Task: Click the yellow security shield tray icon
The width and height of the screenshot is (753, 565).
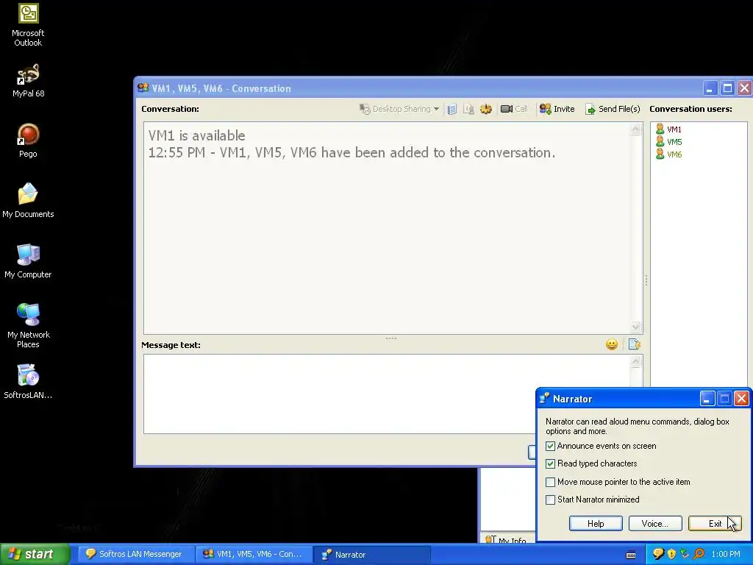Action: [672, 555]
